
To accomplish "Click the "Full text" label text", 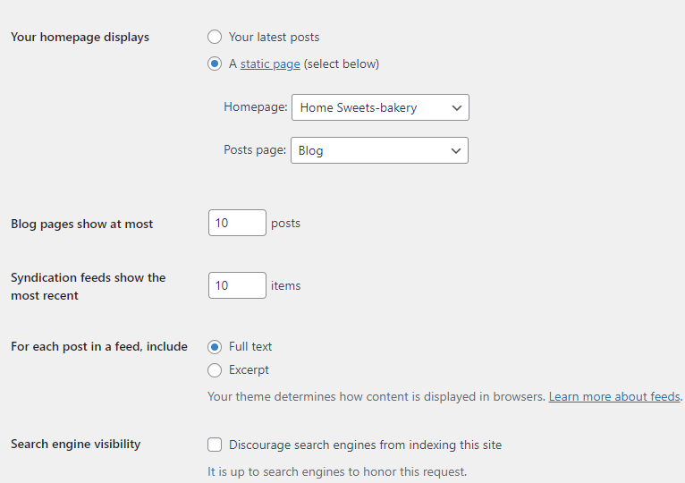I will (x=250, y=347).
